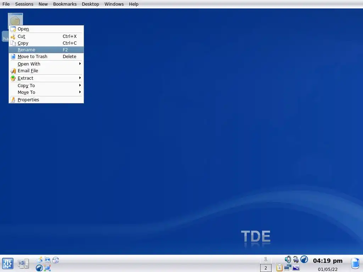Click the wolf browser icon in system tray
Viewport: 363px width, 272px height.
[304, 259]
